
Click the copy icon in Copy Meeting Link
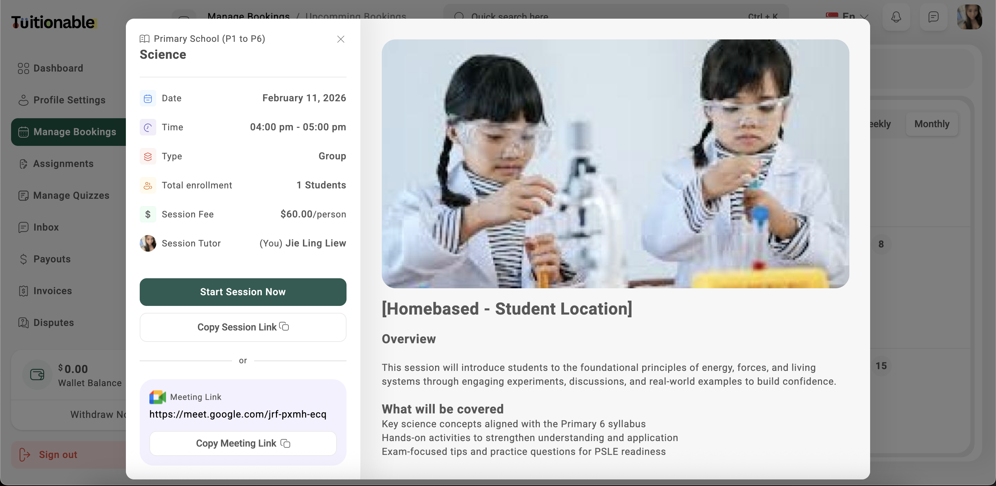click(285, 443)
